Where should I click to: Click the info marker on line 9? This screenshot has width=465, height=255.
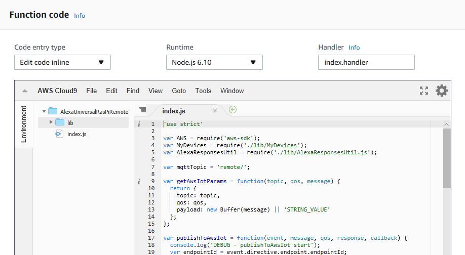tap(139, 181)
